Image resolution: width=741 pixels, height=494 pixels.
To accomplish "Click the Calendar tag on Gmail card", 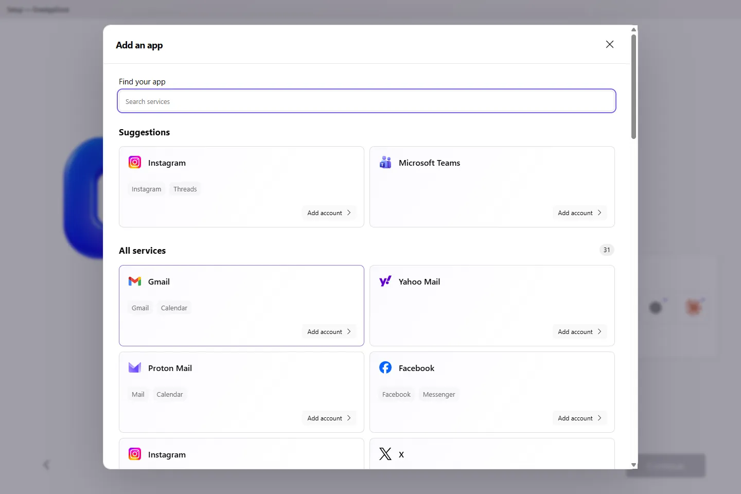I will click(174, 308).
